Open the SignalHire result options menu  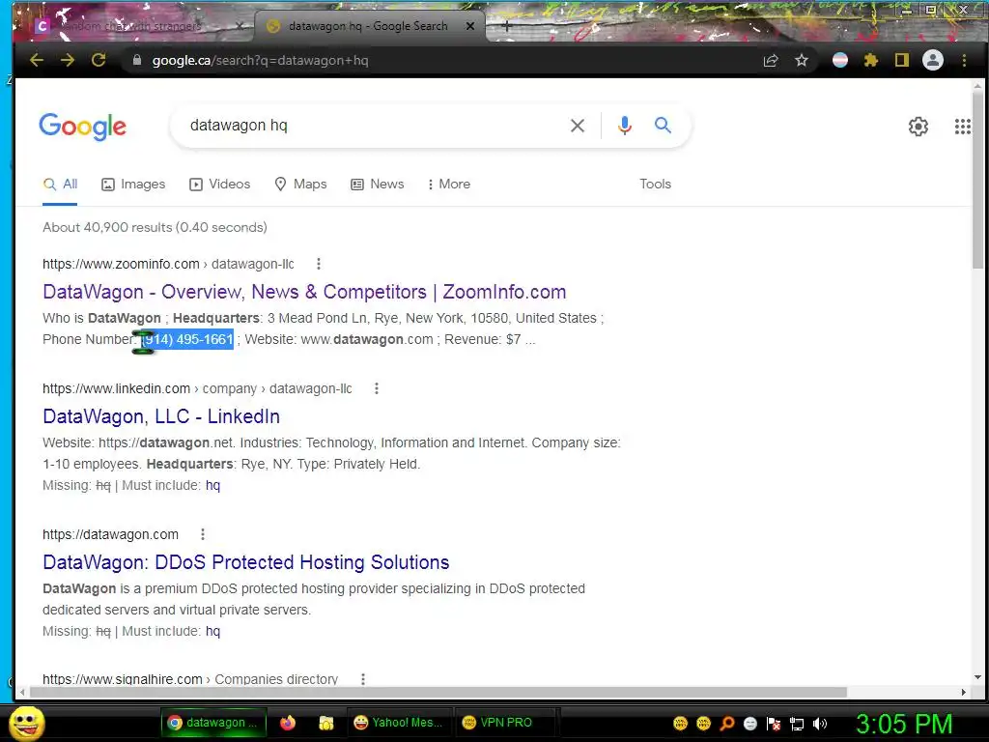click(363, 679)
